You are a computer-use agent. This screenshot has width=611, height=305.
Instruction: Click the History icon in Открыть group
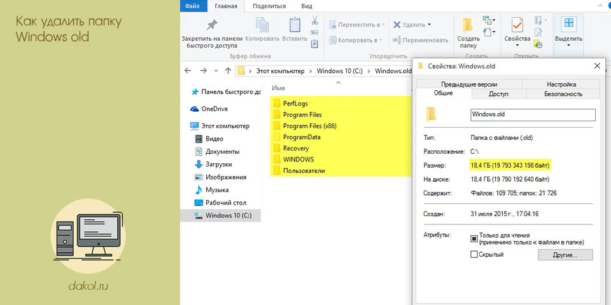[x=538, y=44]
